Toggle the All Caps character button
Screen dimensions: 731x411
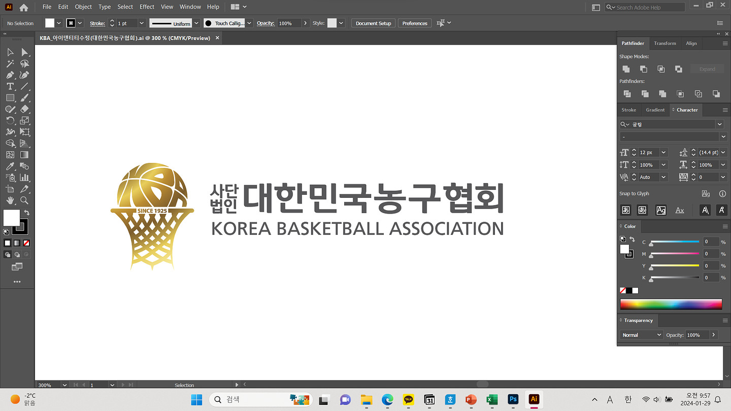[705, 210]
